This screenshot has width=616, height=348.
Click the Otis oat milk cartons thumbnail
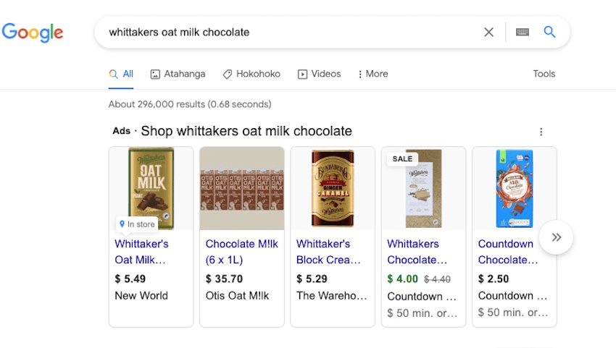[242, 189]
